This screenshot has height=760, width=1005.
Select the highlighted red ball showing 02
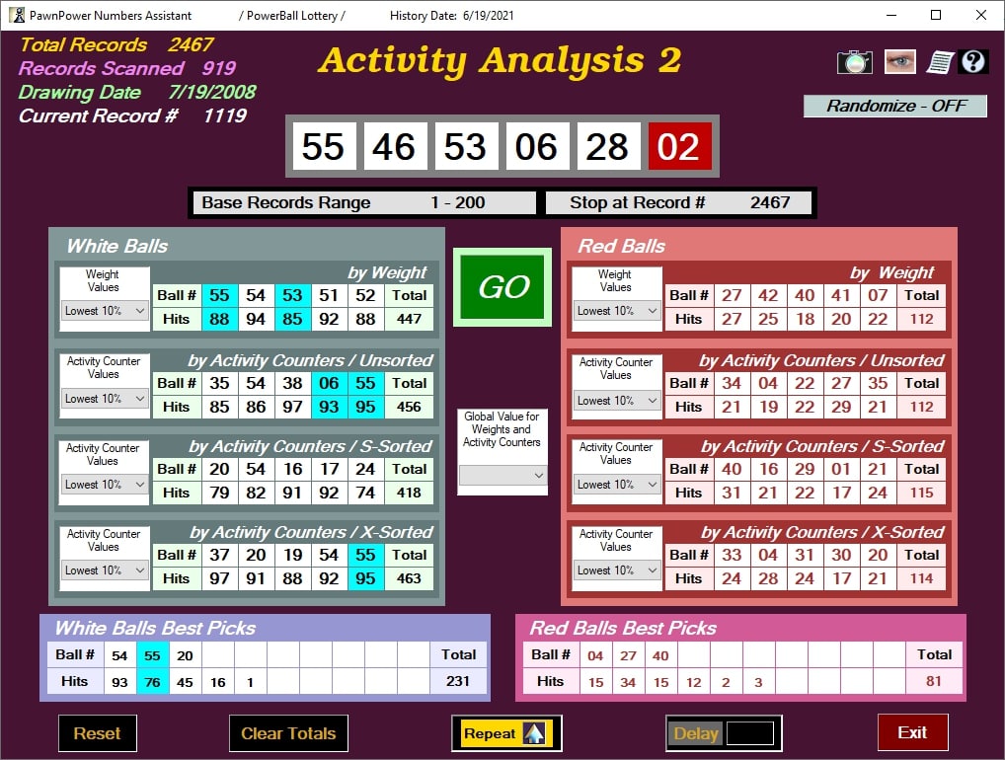pyautogui.click(x=679, y=146)
